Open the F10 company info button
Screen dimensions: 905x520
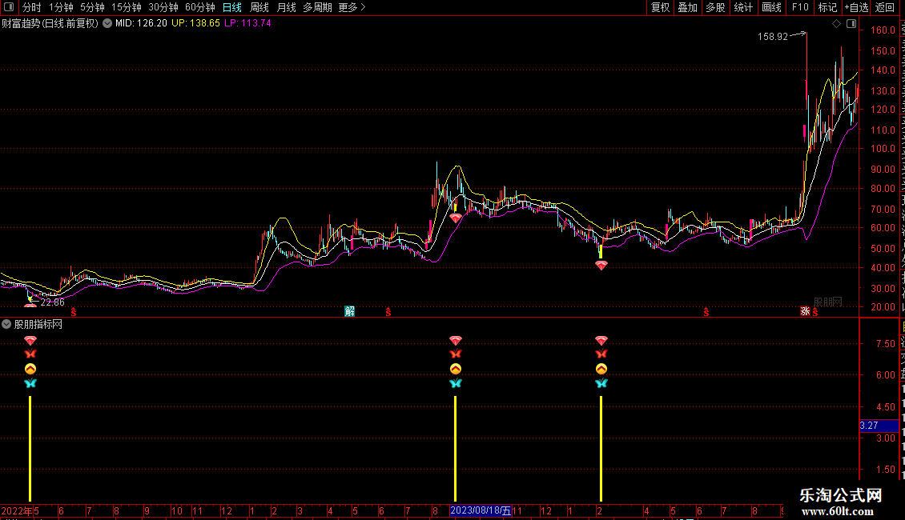click(800, 7)
